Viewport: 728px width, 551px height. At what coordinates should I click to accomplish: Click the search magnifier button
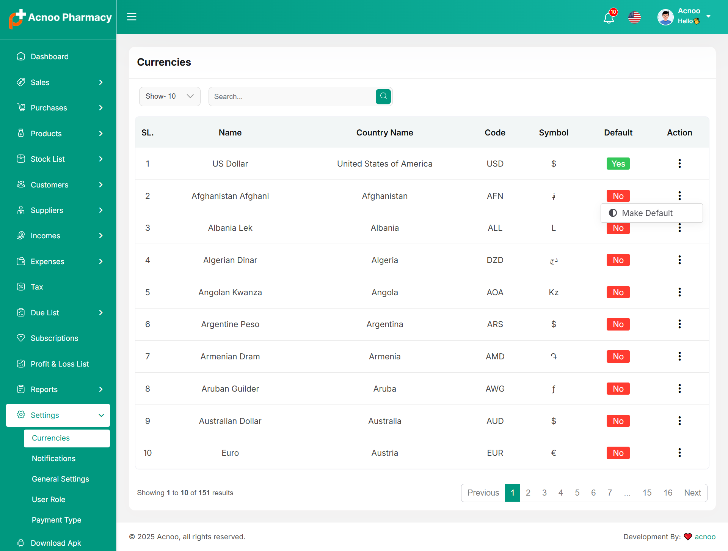tap(383, 96)
